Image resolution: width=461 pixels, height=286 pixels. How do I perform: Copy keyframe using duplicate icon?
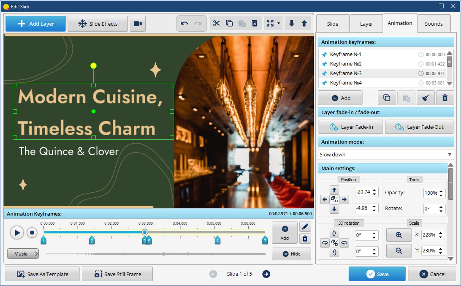[387, 98]
